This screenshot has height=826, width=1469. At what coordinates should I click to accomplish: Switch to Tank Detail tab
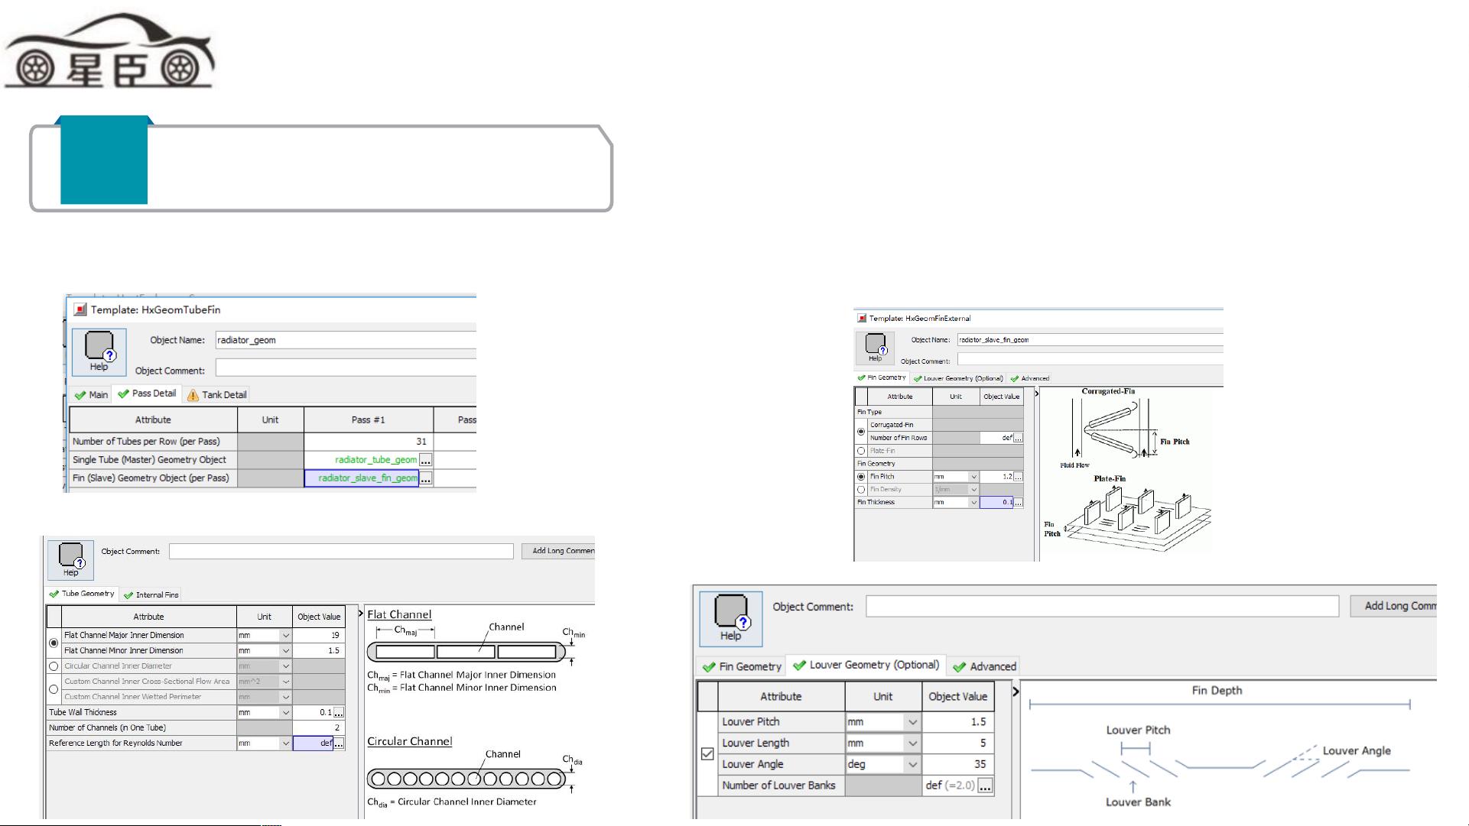click(216, 395)
